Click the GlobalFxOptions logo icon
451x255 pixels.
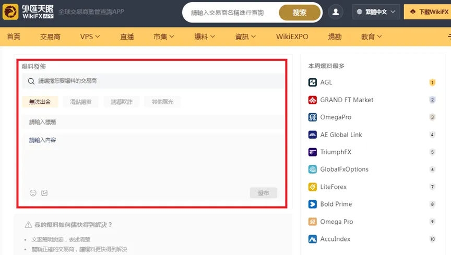[x=312, y=169]
